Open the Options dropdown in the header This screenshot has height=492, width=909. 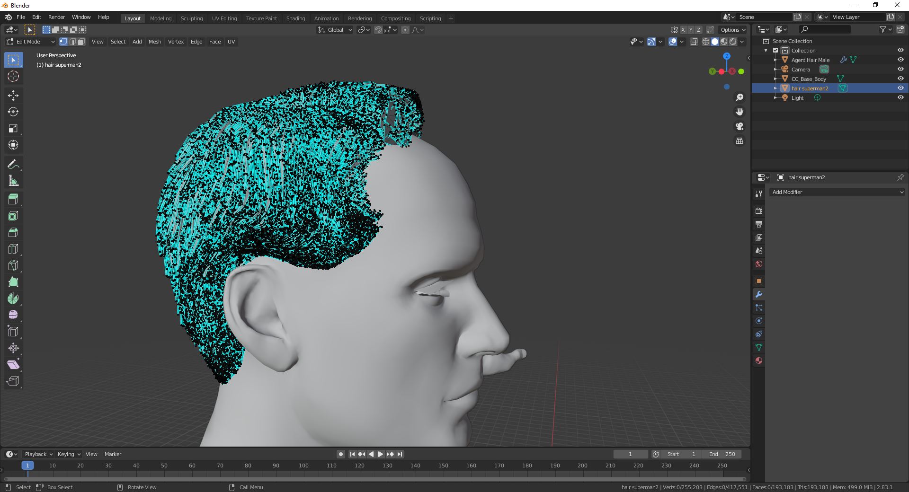click(x=733, y=30)
